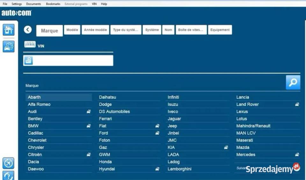This screenshot has width=306, height=180.
Task: Click the magnifier search icon
Action: tap(293, 82)
